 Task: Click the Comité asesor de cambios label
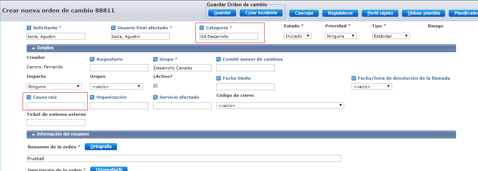[x=253, y=59]
